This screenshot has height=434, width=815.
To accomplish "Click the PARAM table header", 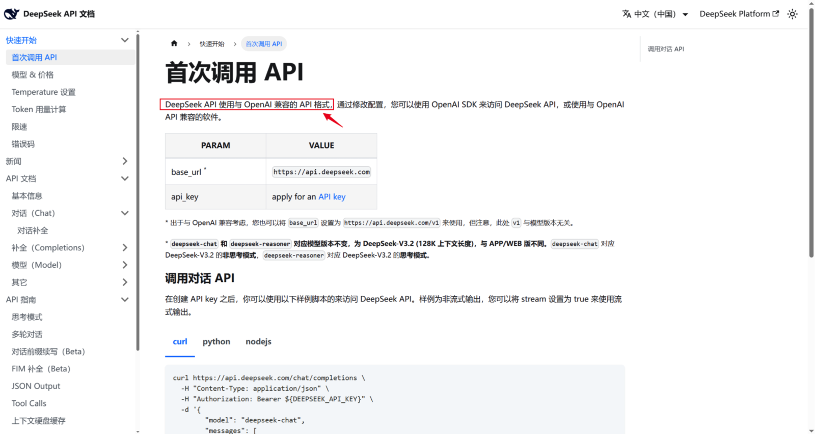I will [215, 146].
